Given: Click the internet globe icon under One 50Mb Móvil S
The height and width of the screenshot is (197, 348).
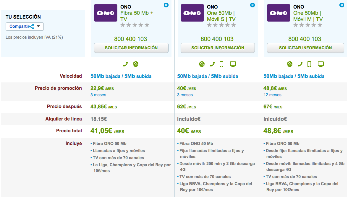Looking at the screenshot, I should [202, 64].
